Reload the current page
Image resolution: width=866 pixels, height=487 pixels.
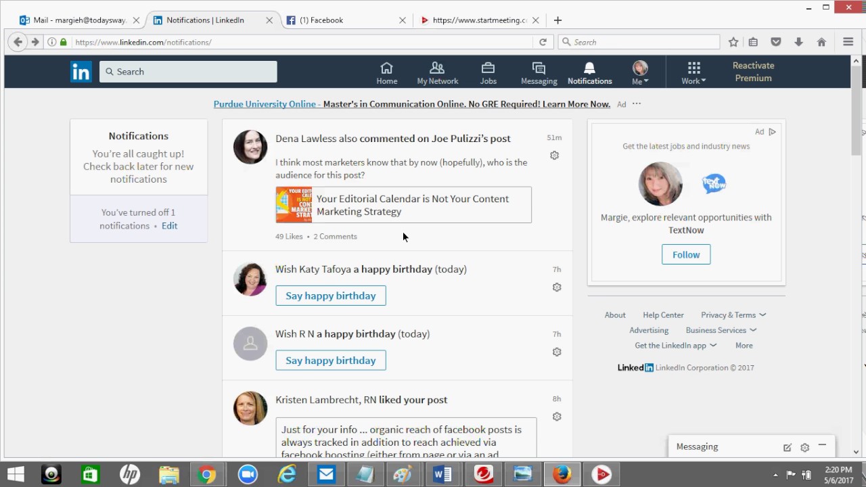(x=543, y=42)
